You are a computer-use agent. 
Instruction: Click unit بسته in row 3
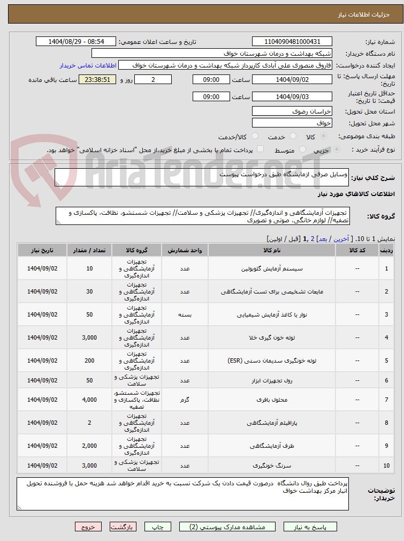(x=185, y=314)
